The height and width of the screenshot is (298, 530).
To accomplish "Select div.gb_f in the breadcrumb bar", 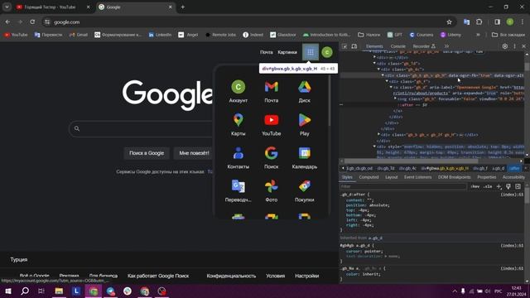I will (480, 168).
